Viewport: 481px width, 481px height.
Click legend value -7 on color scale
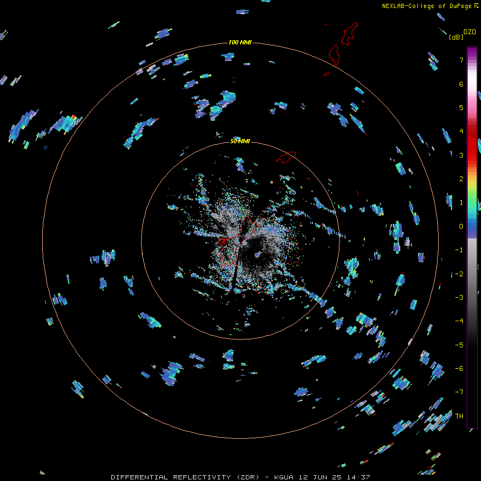tap(459, 392)
